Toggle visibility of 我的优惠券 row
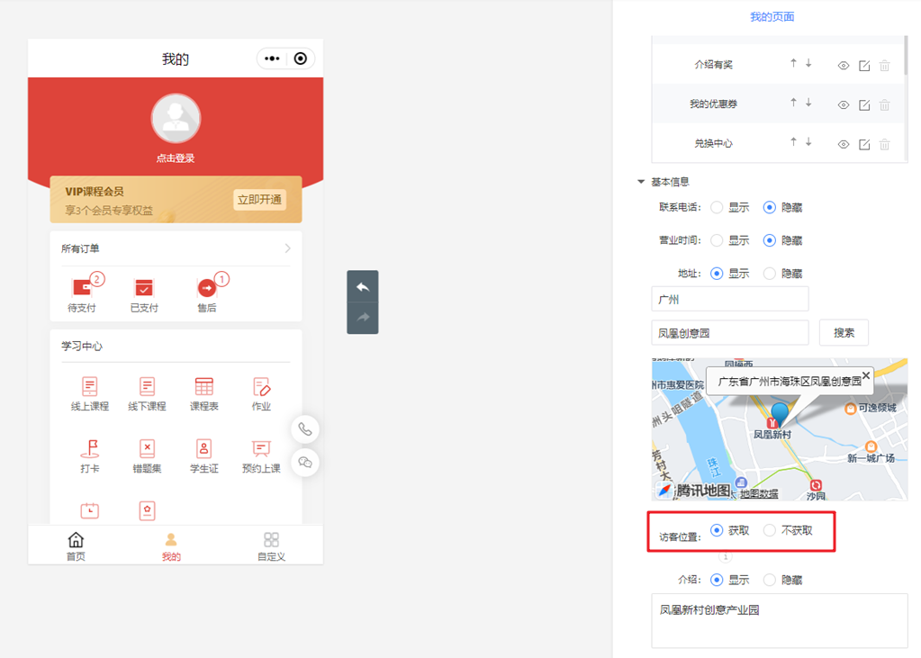The width and height of the screenshot is (921, 658). (844, 105)
